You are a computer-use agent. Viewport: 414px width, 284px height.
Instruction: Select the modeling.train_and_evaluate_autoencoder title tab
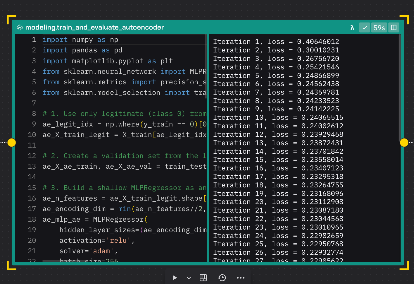point(95,27)
